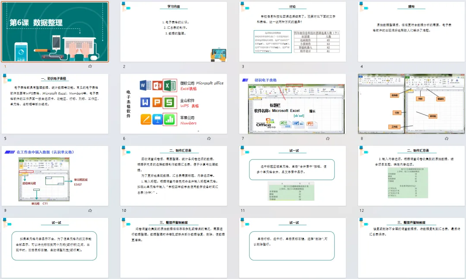The width and height of the screenshot is (466, 279).
Task: Select slide 1 titled 第6课 数据整理
Action: pos(55,32)
